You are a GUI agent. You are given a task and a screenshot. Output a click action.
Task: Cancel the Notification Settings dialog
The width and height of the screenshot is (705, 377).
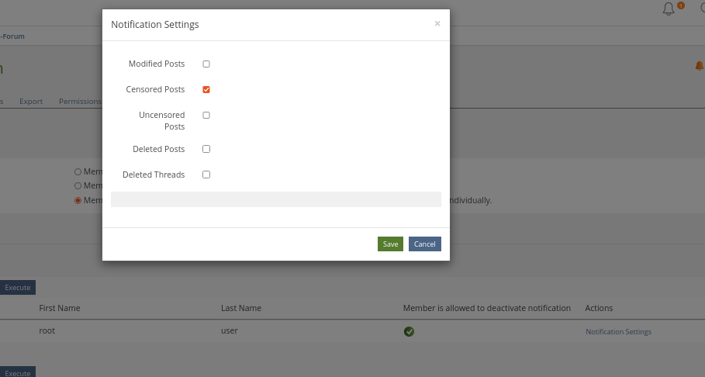click(x=425, y=244)
